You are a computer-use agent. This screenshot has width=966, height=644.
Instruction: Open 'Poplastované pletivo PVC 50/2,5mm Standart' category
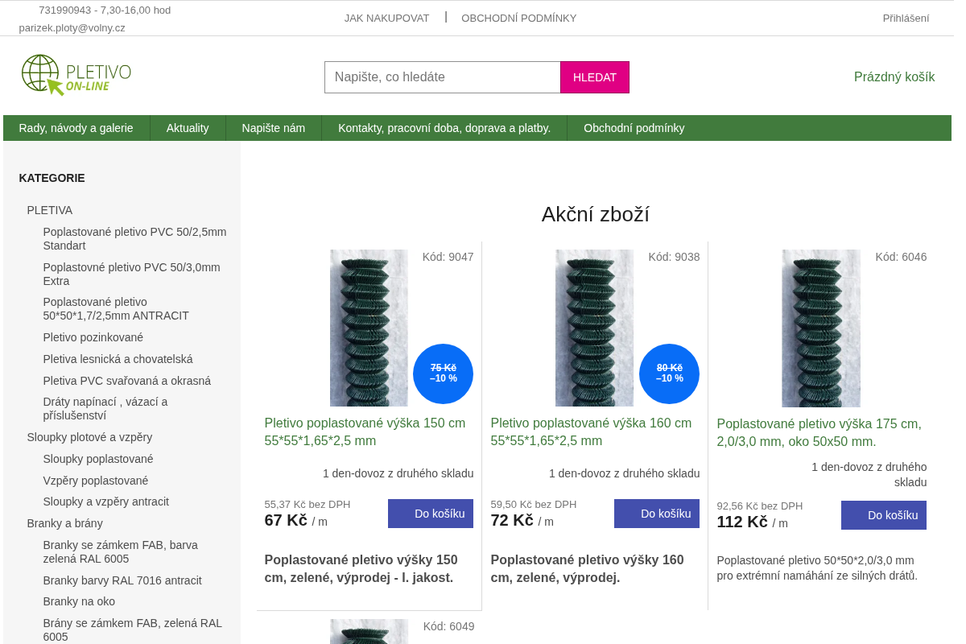coord(134,238)
